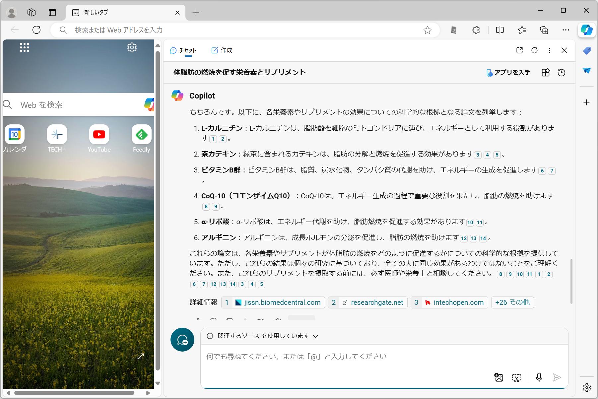This screenshot has width=598, height=399.
Task: Open the split screen icon
Action: [500, 30]
